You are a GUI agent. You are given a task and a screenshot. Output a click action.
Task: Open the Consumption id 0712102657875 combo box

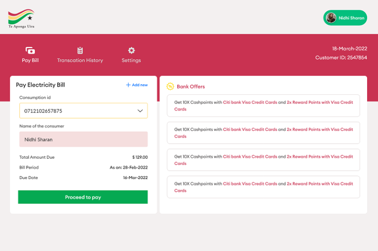click(79, 111)
